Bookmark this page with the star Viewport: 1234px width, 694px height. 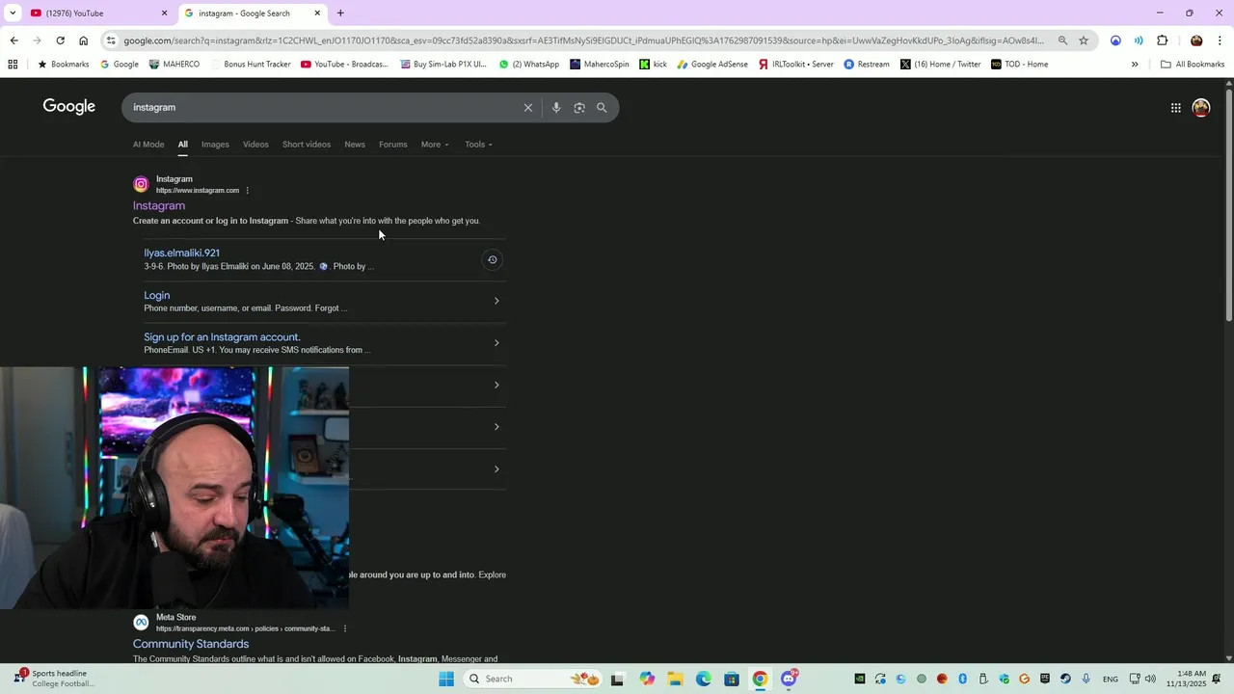[x=1084, y=40]
